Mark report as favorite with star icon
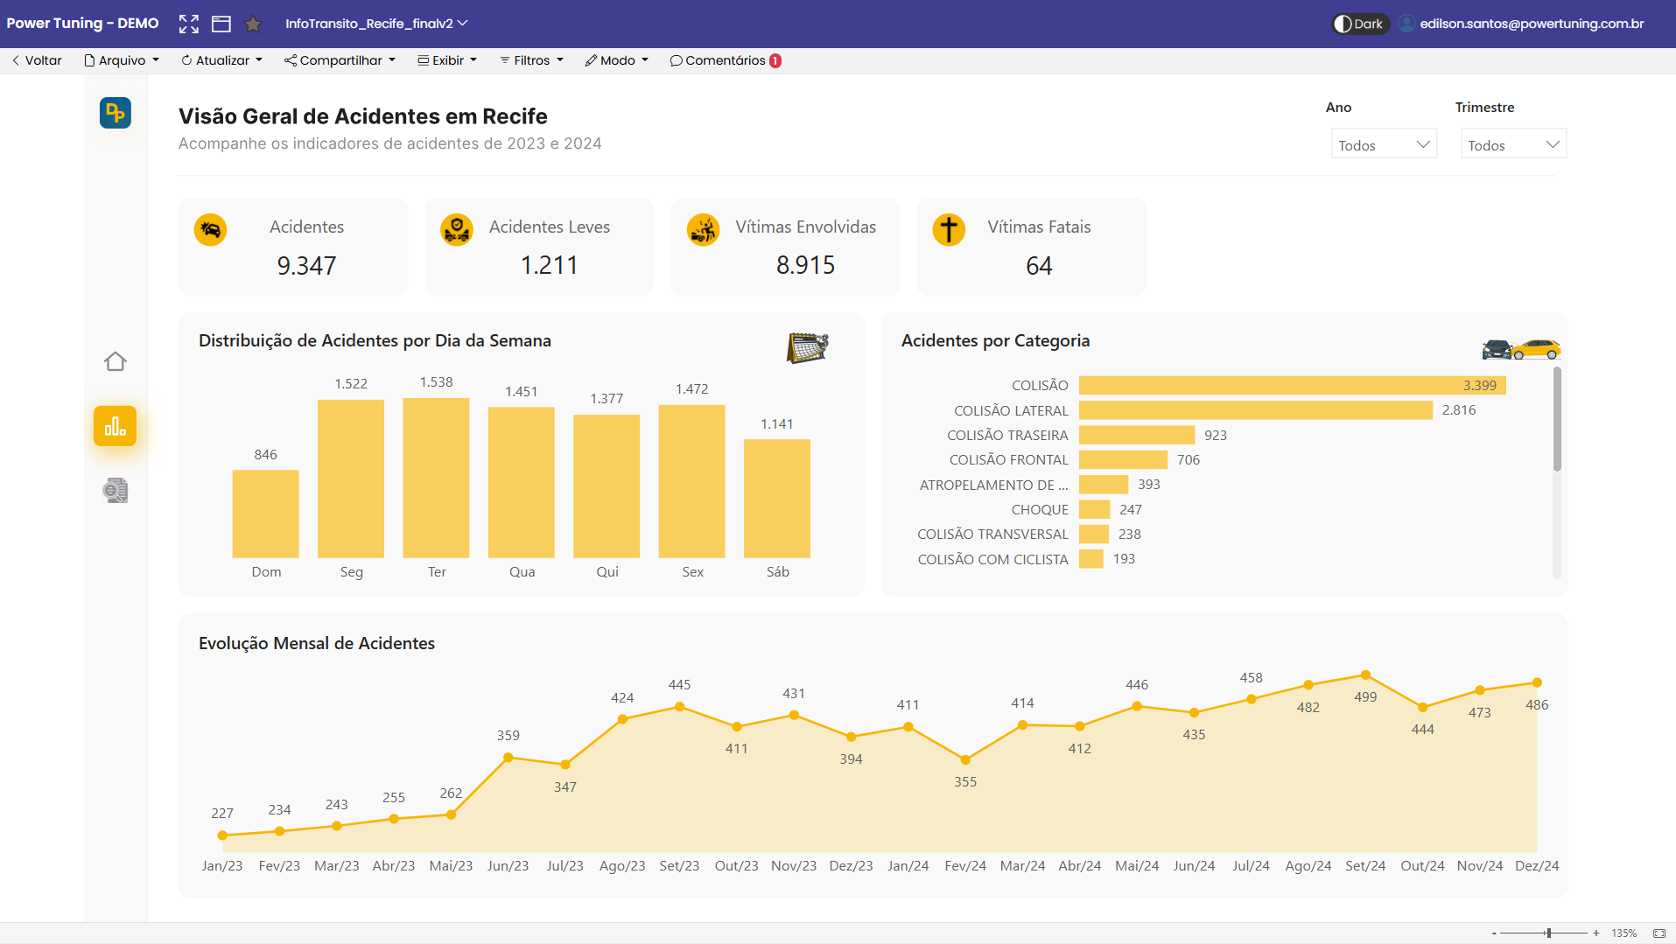The height and width of the screenshot is (944, 1676). (x=253, y=24)
